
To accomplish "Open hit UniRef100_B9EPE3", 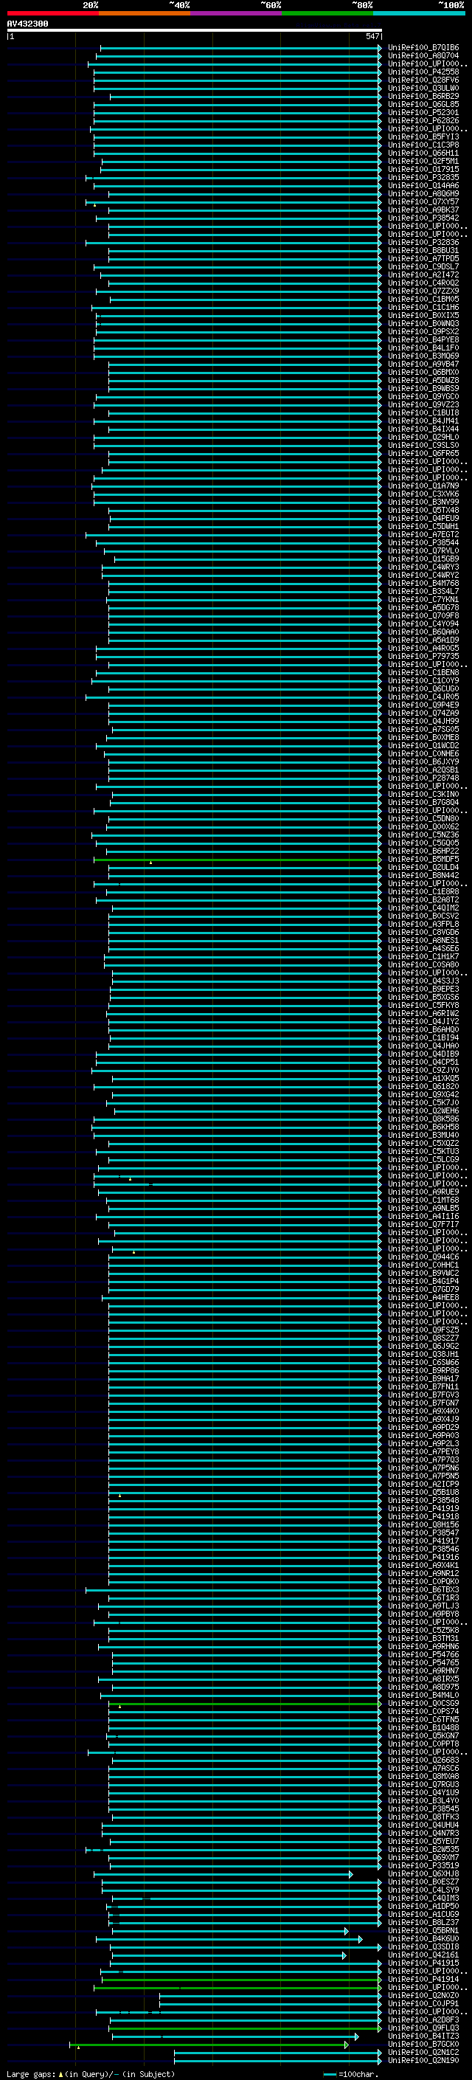I will pyautogui.click(x=423, y=988).
